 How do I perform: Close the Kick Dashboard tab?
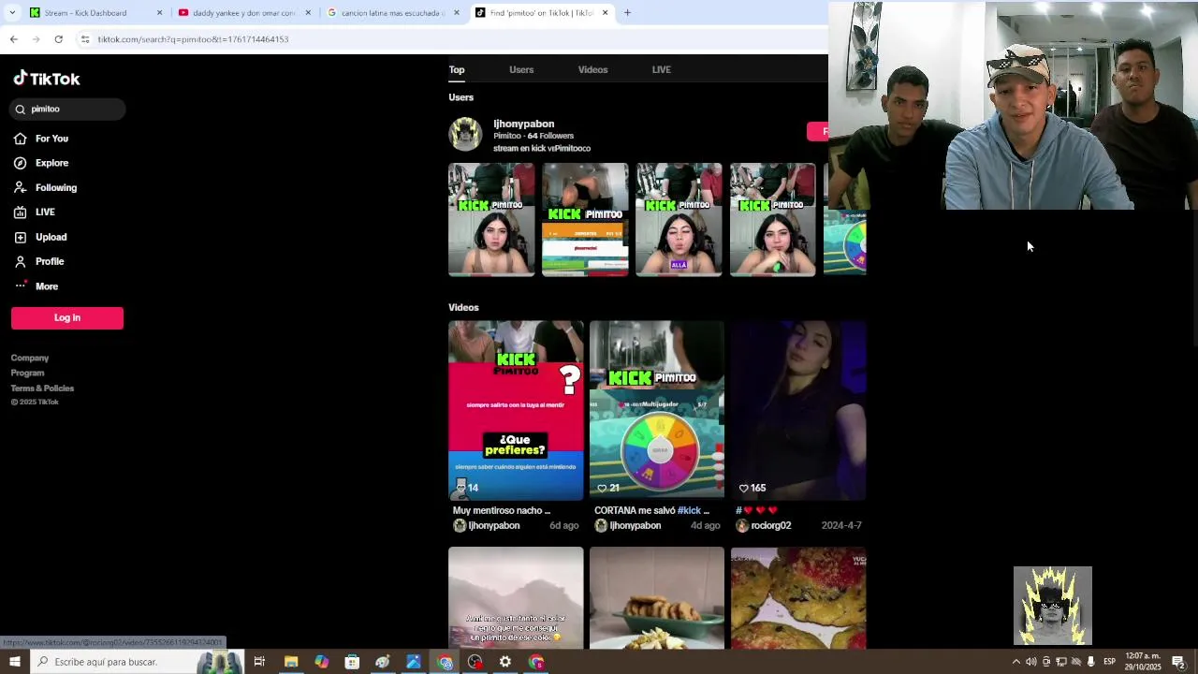pos(159,13)
